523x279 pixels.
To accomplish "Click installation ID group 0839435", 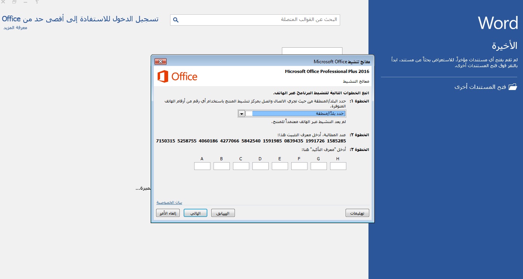I will [x=294, y=141].
